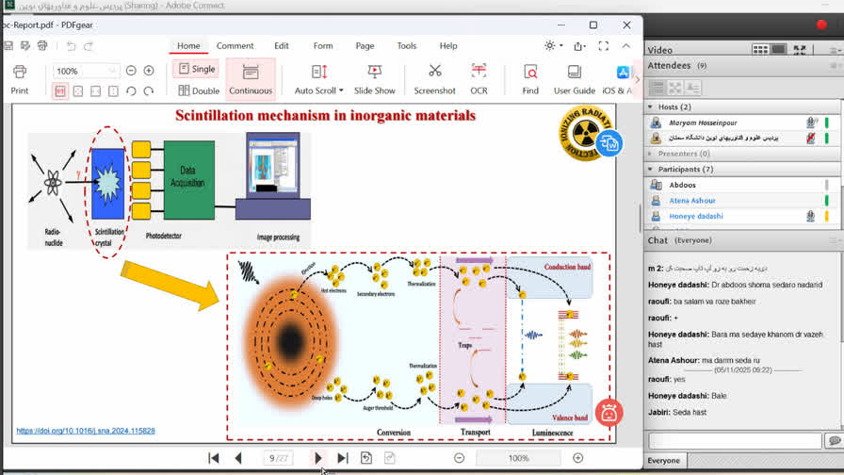The image size is (844, 475).
Task: Open the User Guide
Action: point(574,79)
